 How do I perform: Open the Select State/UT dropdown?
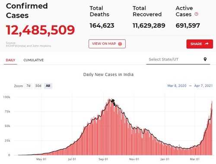click(178, 60)
